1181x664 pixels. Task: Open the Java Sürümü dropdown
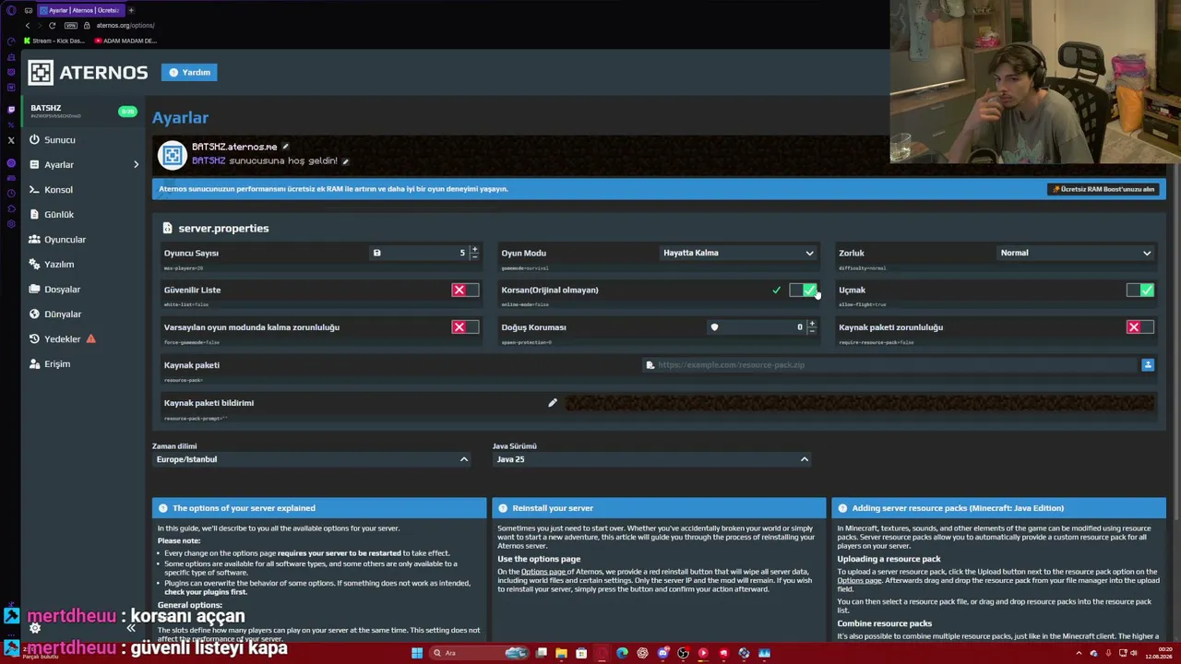coord(651,459)
